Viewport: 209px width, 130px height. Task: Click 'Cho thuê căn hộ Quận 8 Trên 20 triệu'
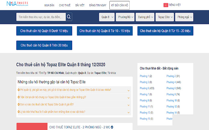coord(44,45)
